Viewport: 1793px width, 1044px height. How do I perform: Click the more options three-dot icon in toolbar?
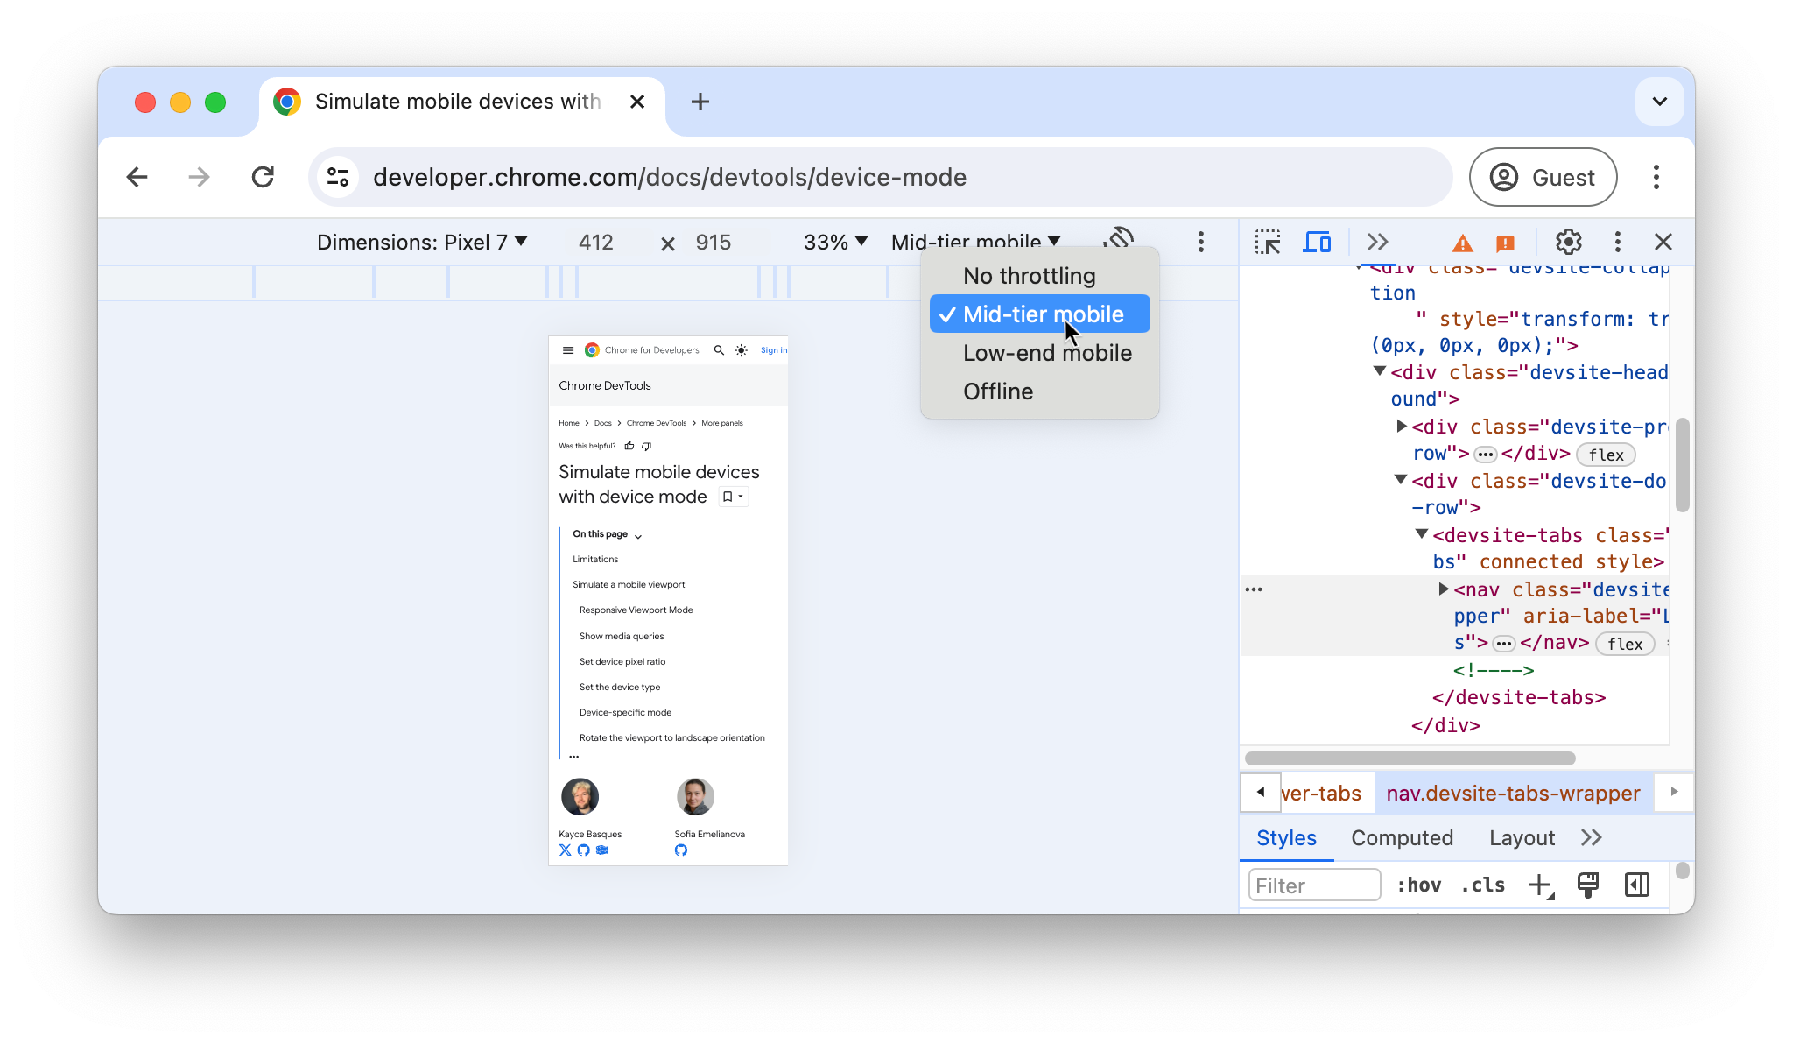tap(1200, 243)
